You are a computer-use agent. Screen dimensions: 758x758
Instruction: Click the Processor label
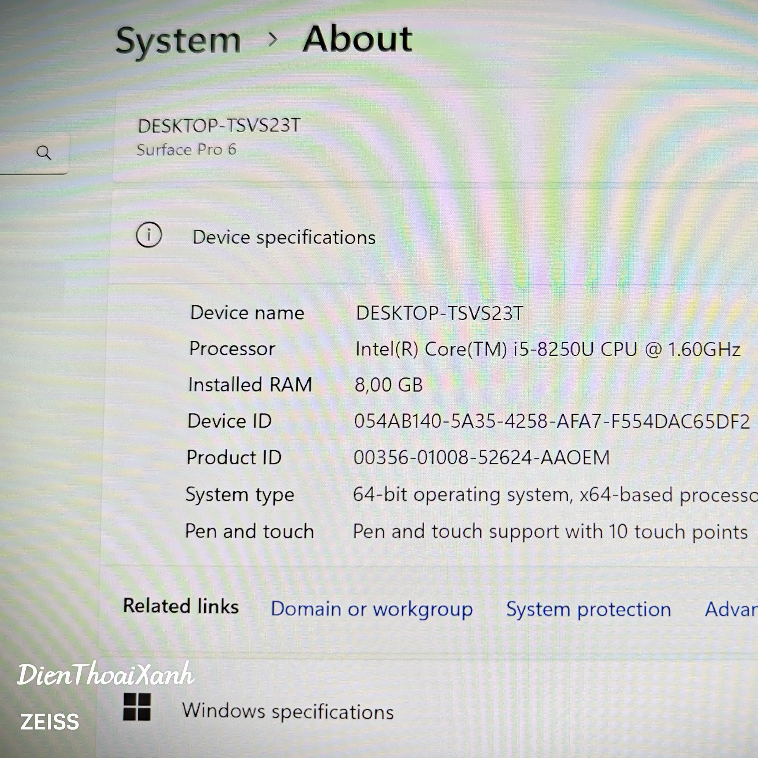tap(232, 349)
